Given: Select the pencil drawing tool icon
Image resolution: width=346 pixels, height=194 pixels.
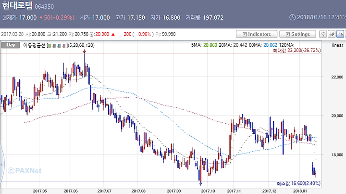Looking at the screenshot, I should [332, 34].
